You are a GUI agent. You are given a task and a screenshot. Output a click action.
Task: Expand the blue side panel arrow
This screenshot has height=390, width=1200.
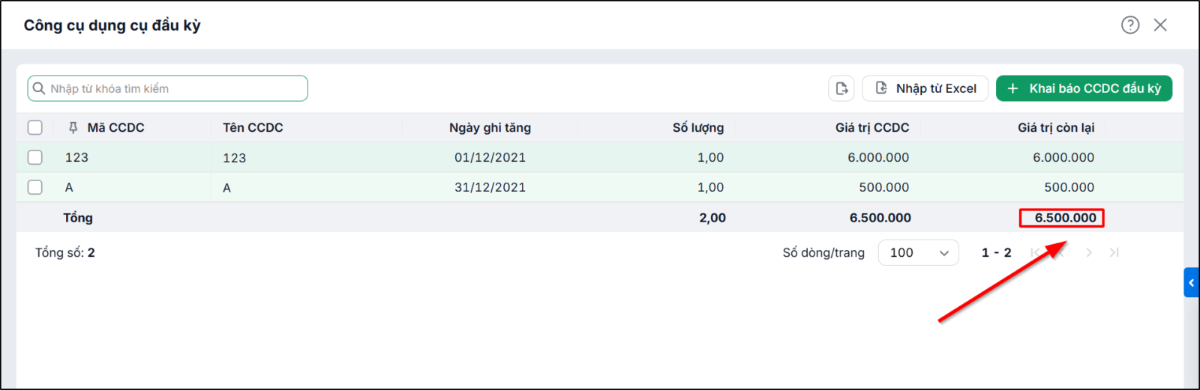click(1191, 283)
